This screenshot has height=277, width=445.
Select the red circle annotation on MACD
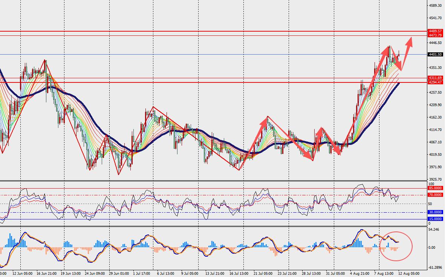[396, 246]
